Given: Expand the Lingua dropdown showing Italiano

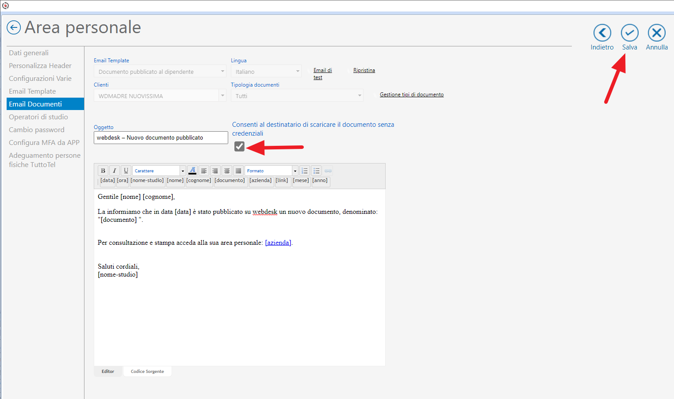Looking at the screenshot, I should point(266,72).
